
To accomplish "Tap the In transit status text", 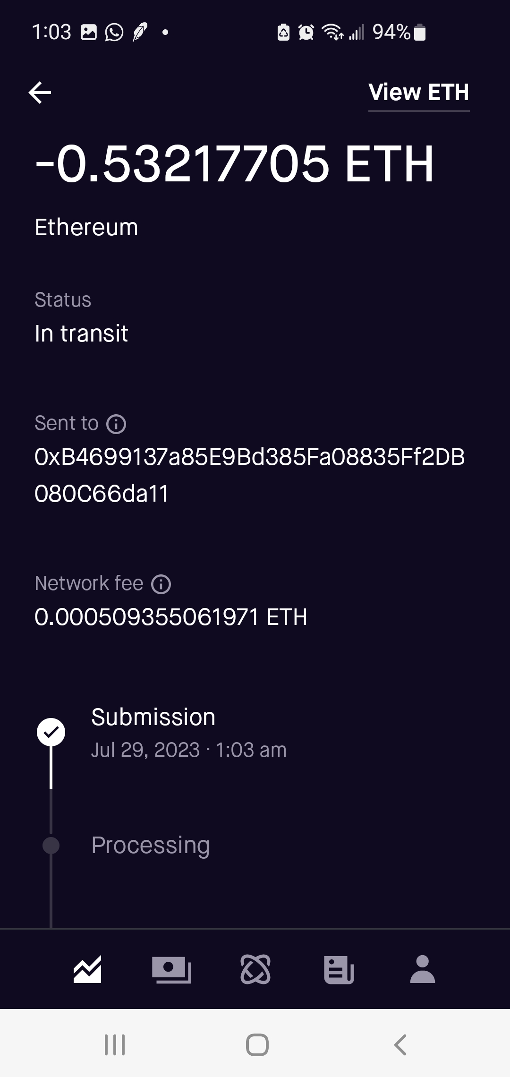I will click(x=81, y=334).
